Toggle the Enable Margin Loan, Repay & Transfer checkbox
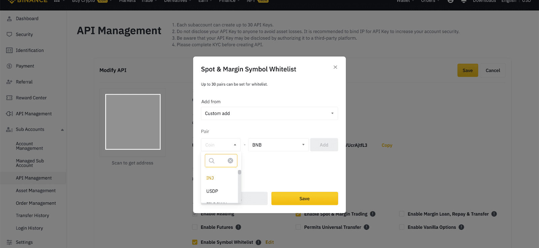Screen dimensions: 539x248 click(402, 214)
